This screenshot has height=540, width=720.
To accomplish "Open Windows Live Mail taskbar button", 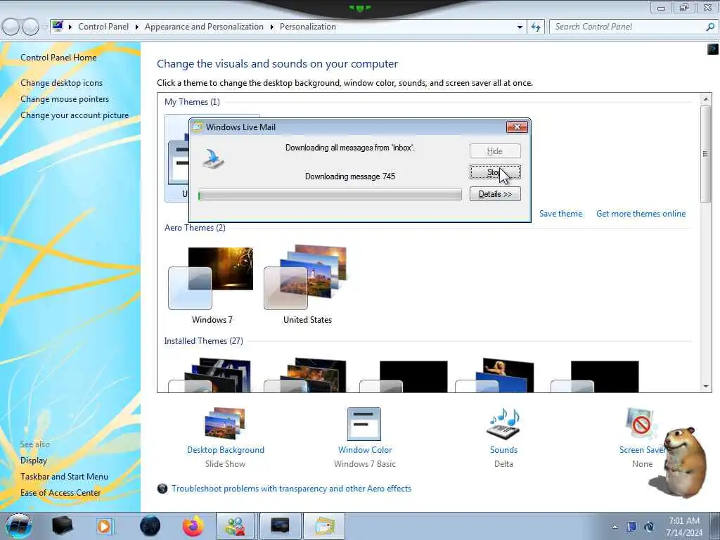I will click(x=324, y=526).
